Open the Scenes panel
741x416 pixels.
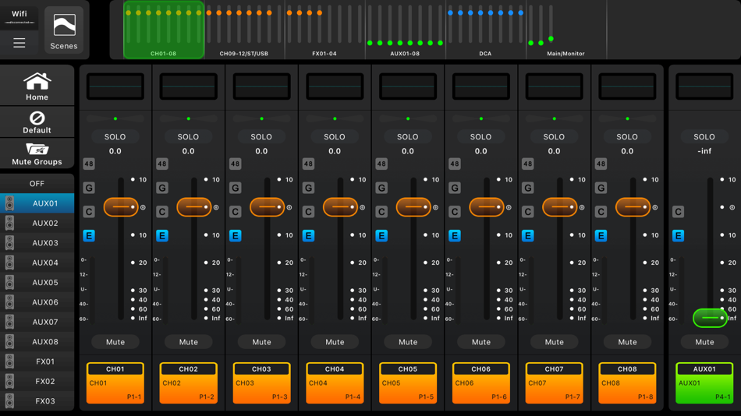pos(64,30)
